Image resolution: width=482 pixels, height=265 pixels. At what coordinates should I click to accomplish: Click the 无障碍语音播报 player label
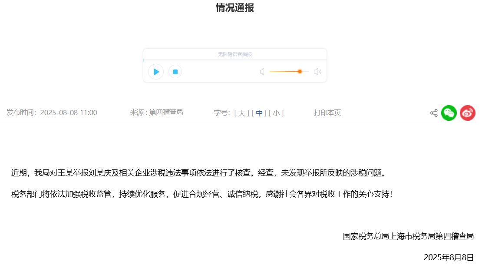coord(235,54)
